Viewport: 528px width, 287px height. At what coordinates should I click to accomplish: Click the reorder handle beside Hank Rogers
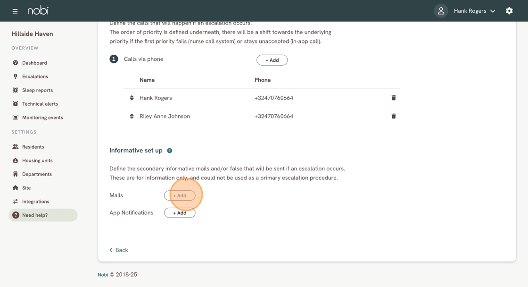131,98
